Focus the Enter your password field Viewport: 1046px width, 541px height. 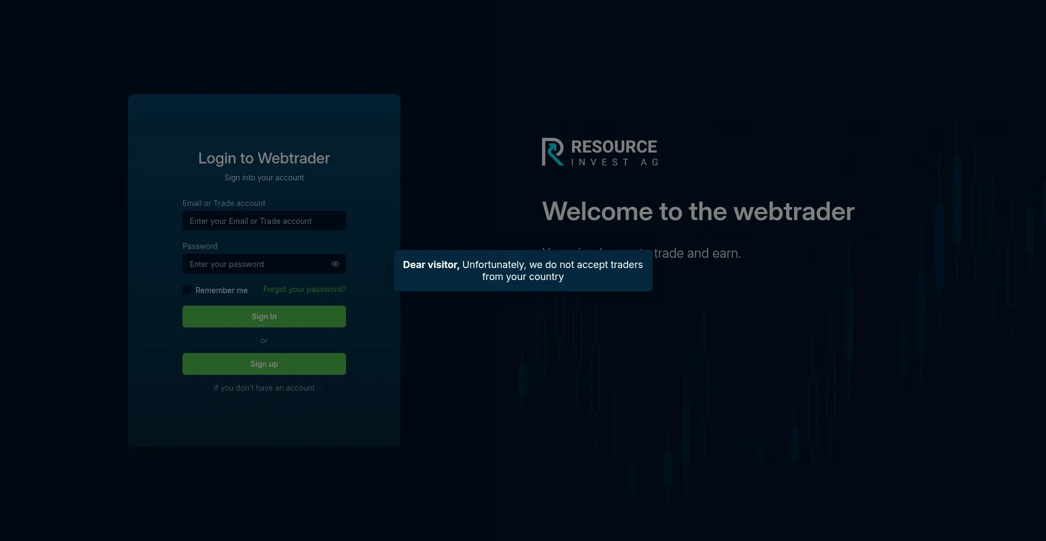(256, 264)
